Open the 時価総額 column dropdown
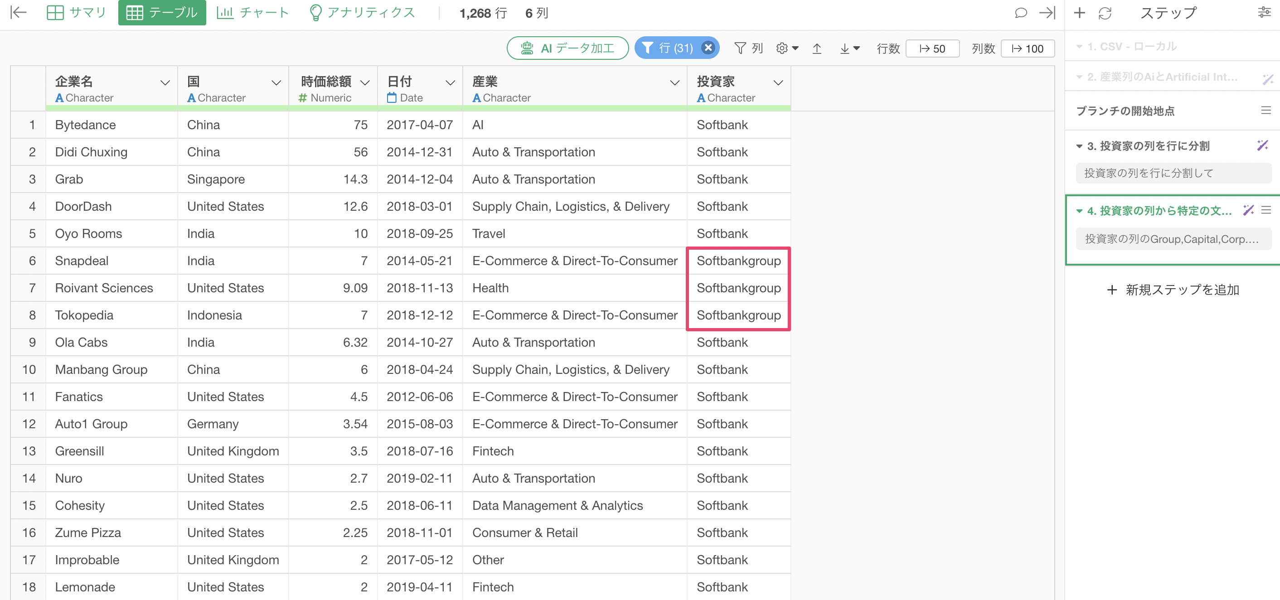Viewport: 1280px width, 600px height. [365, 83]
